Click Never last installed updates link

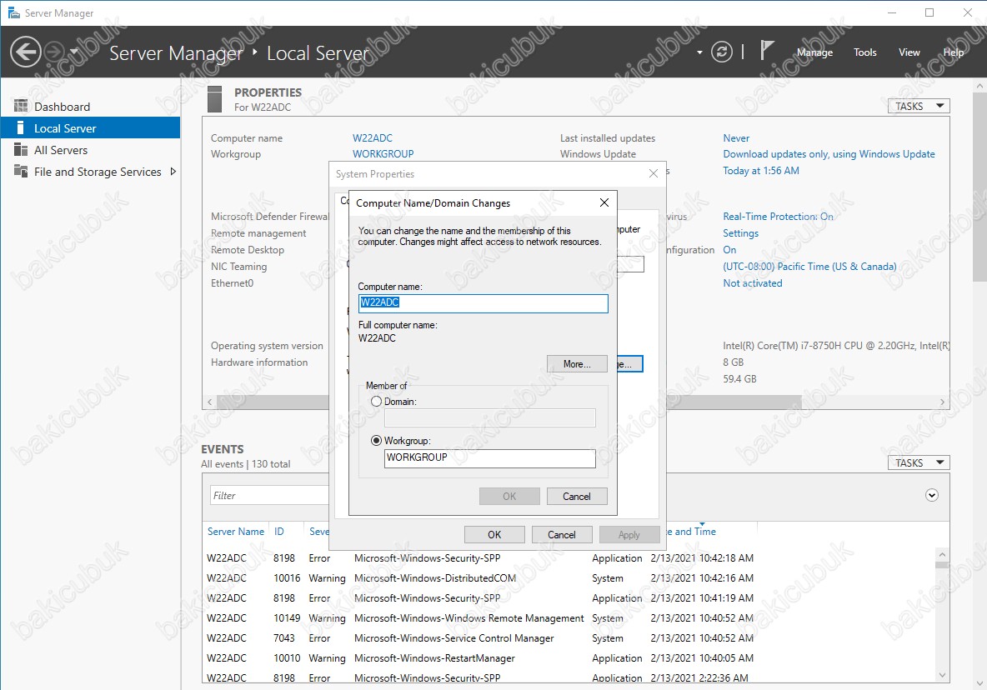[x=736, y=137]
